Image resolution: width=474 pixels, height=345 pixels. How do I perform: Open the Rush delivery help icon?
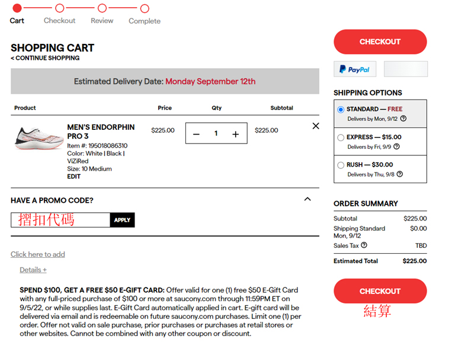[x=399, y=174]
